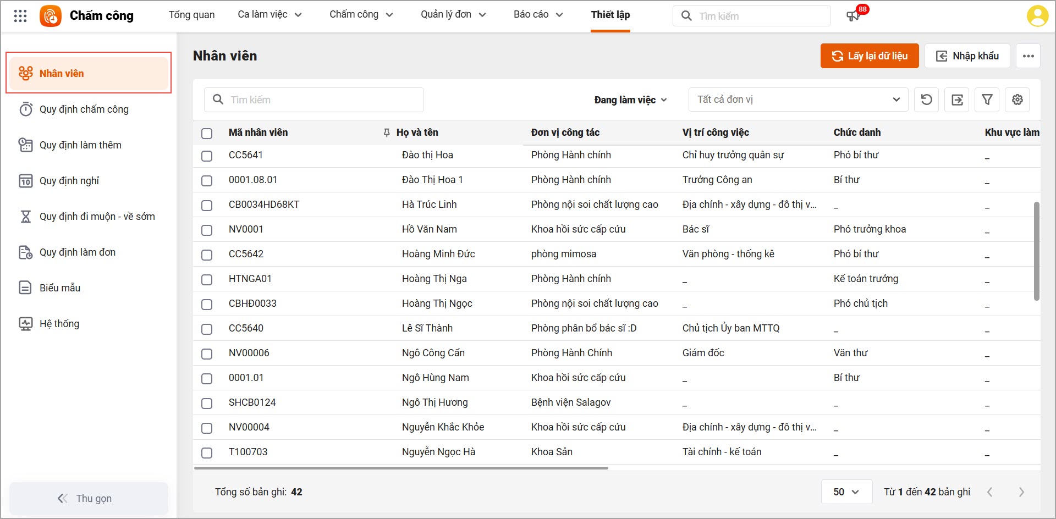Open the user profile avatar
This screenshot has width=1056, height=519.
[x=1037, y=16]
